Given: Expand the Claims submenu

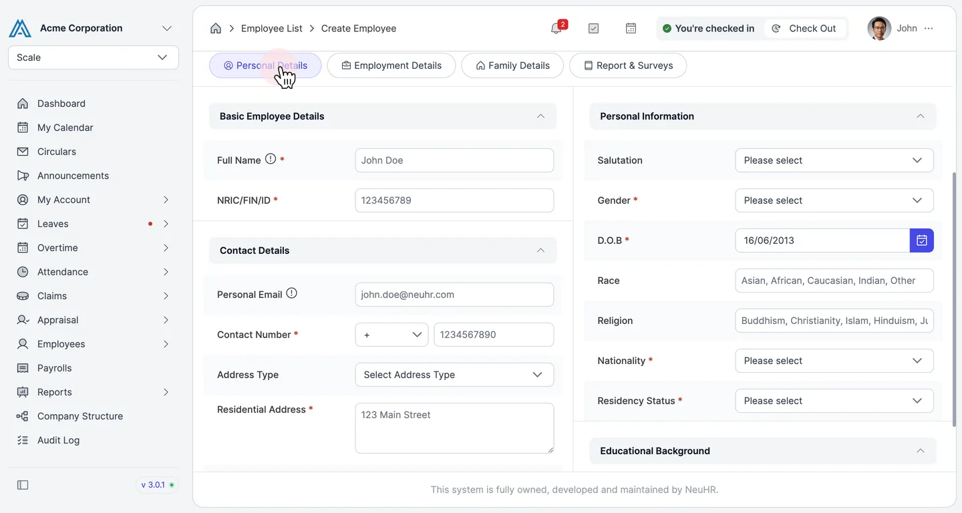Looking at the screenshot, I should click(x=166, y=296).
